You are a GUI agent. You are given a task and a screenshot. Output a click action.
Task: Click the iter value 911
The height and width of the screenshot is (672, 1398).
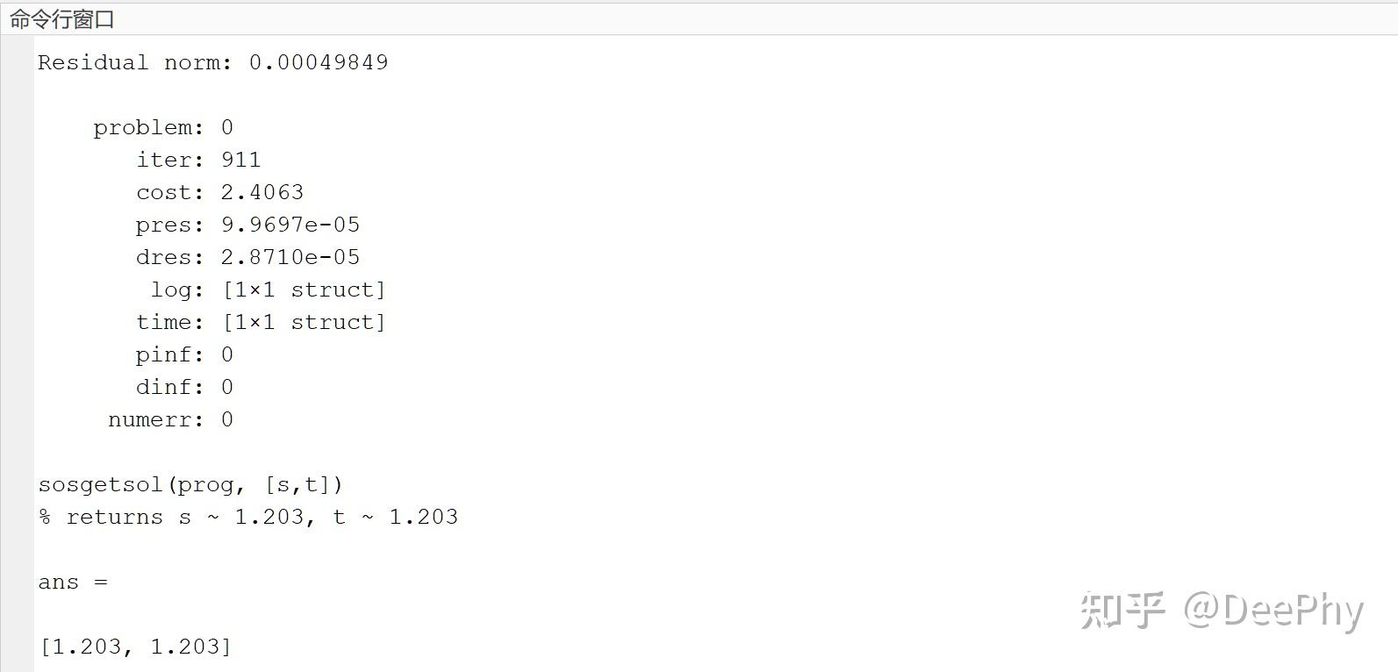tap(240, 160)
